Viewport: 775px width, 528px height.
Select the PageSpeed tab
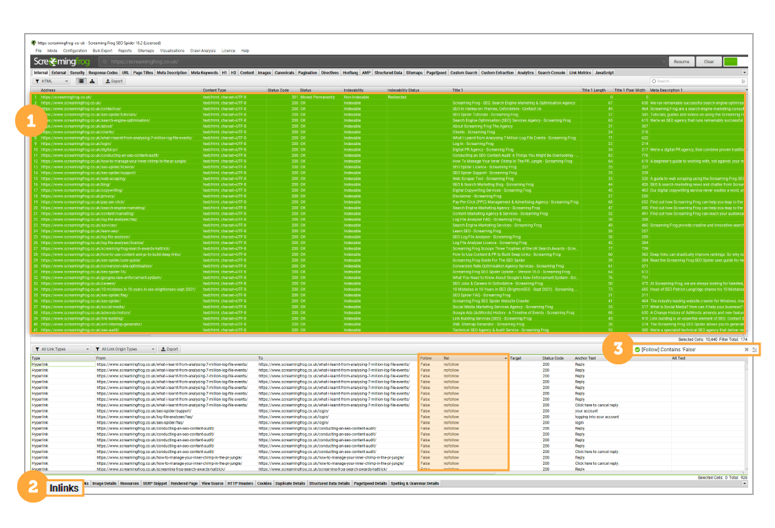click(436, 73)
